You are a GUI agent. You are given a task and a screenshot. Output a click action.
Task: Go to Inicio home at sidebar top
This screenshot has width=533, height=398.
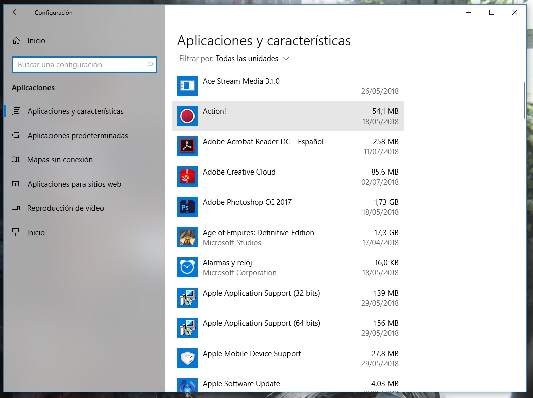[36, 41]
